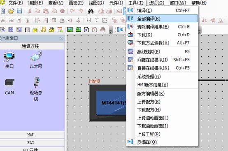The width and height of the screenshot is (228, 151).
Task: Open the File (文件) menu
Action: [x=16, y=3]
